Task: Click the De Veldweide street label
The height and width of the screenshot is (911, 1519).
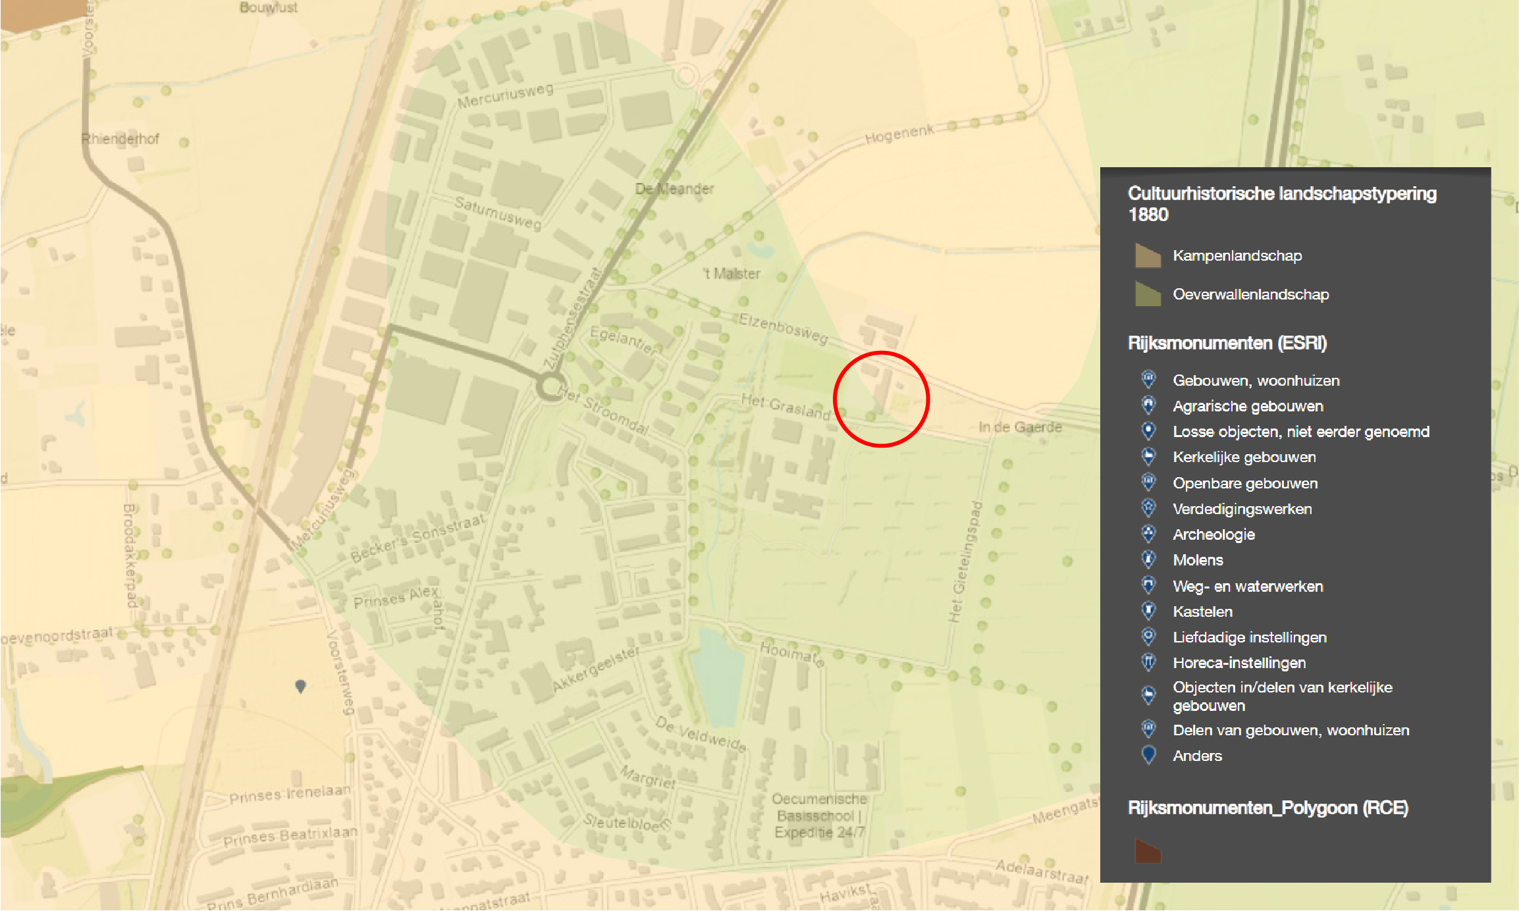Action: [701, 734]
